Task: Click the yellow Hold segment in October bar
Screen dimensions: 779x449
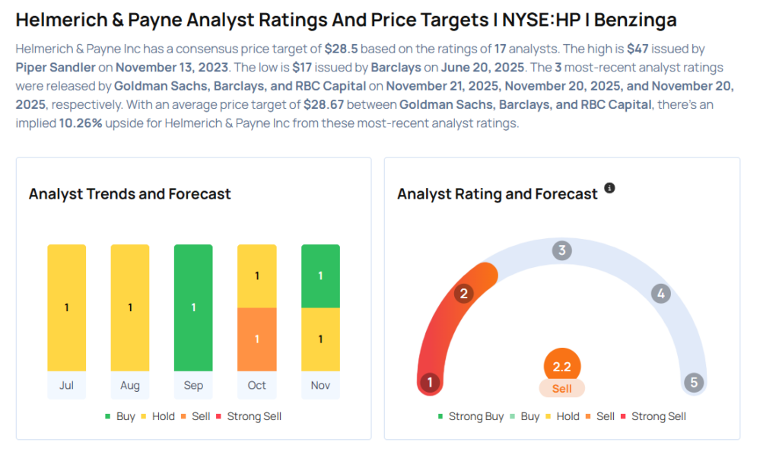Action: click(x=257, y=275)
